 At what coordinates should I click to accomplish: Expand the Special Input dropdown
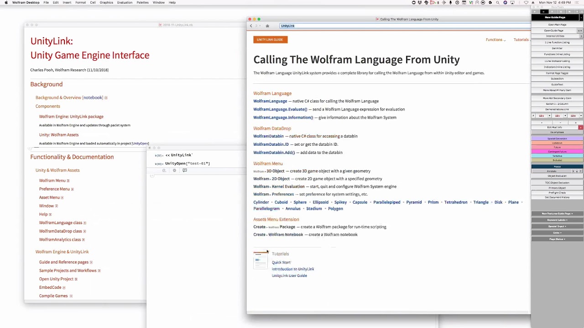tap(557, 226)
